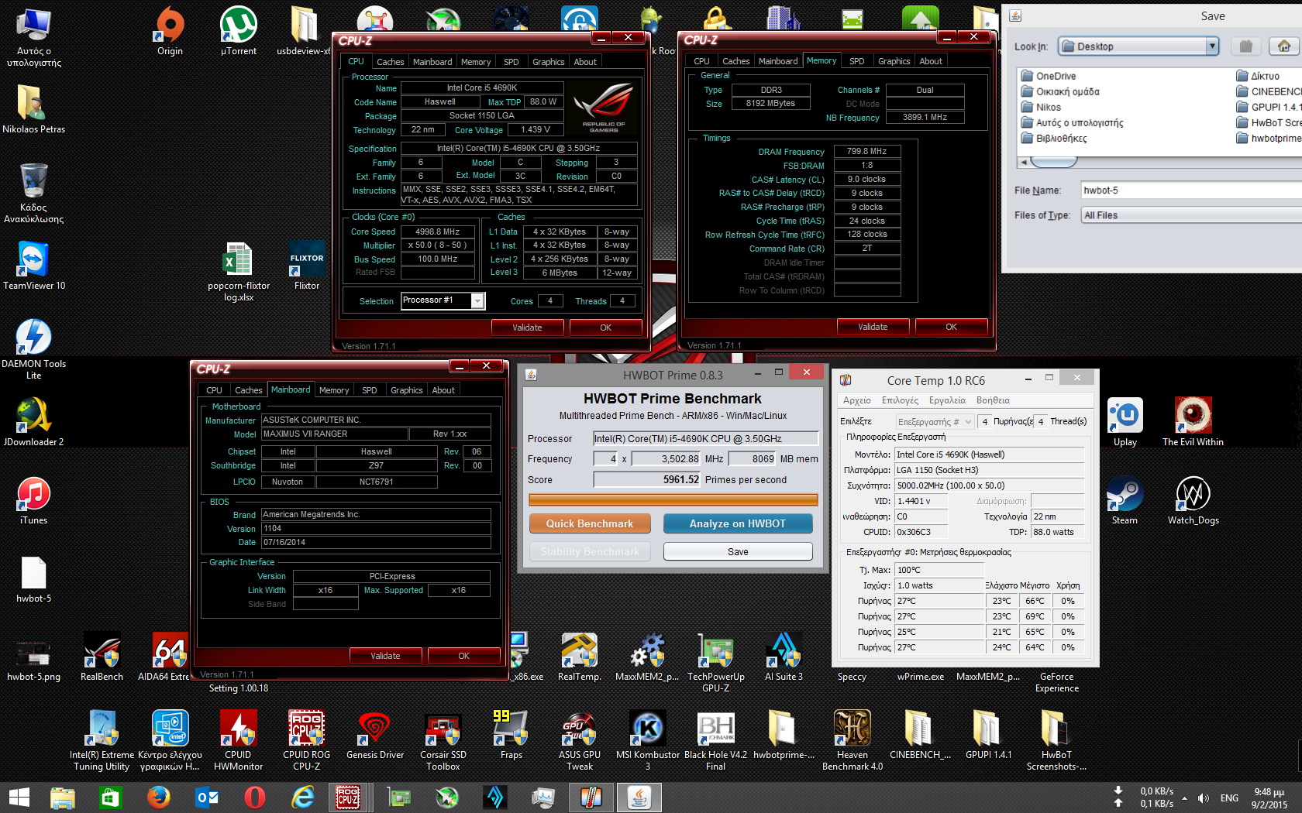Screen dimensions: 1302x813
Task: Click Analyze on HWBOT button
Action: click(x=738, y=523)
